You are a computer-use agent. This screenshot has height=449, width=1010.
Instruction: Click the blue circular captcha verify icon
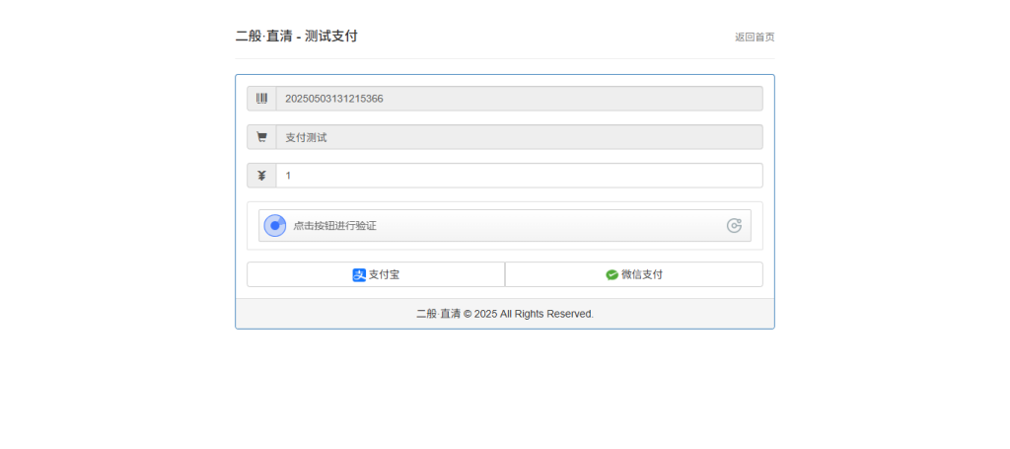pos(275,226)
